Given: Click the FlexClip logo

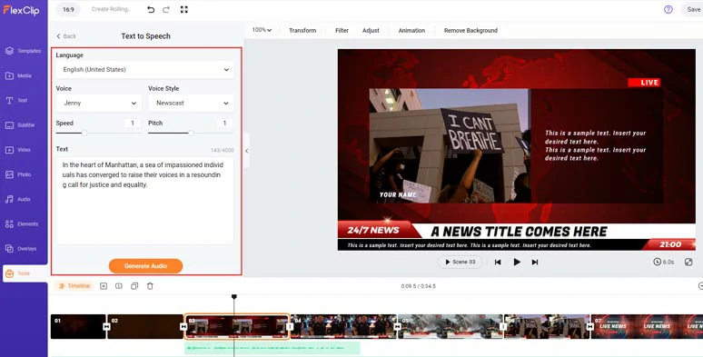Looking at the screenshot, I should coord(21,10).
